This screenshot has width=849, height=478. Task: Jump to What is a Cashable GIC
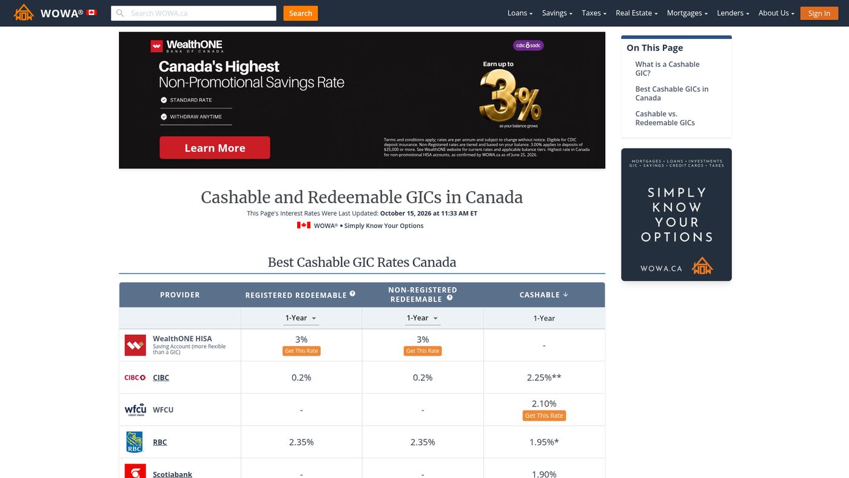[667, 69]
